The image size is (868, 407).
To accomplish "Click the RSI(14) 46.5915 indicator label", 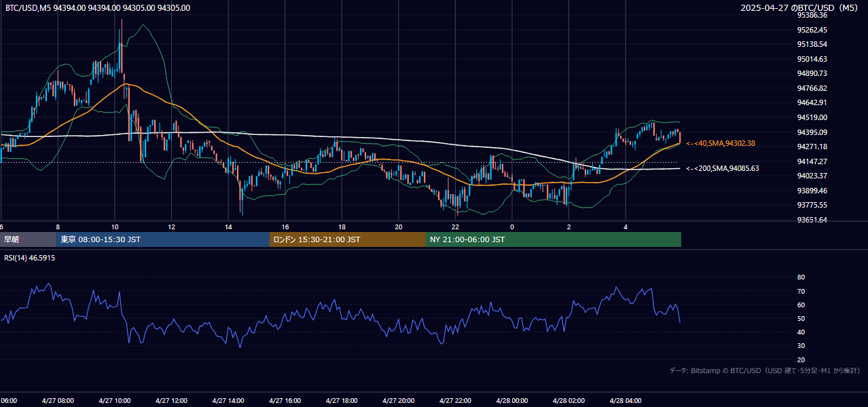I will [30, 258].
